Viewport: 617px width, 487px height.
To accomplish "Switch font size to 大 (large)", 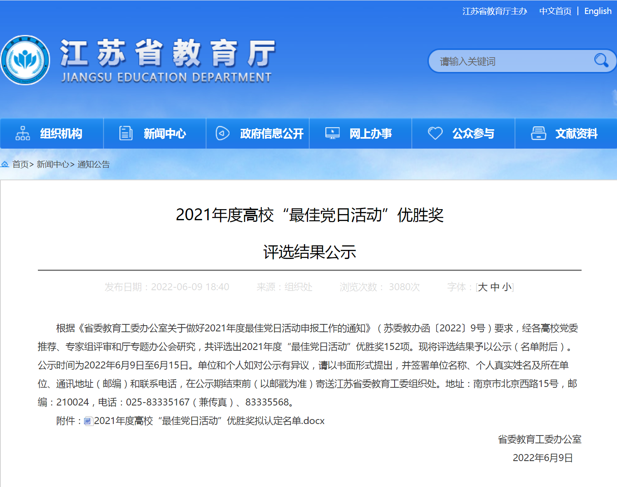I will [x=483, y=287].
